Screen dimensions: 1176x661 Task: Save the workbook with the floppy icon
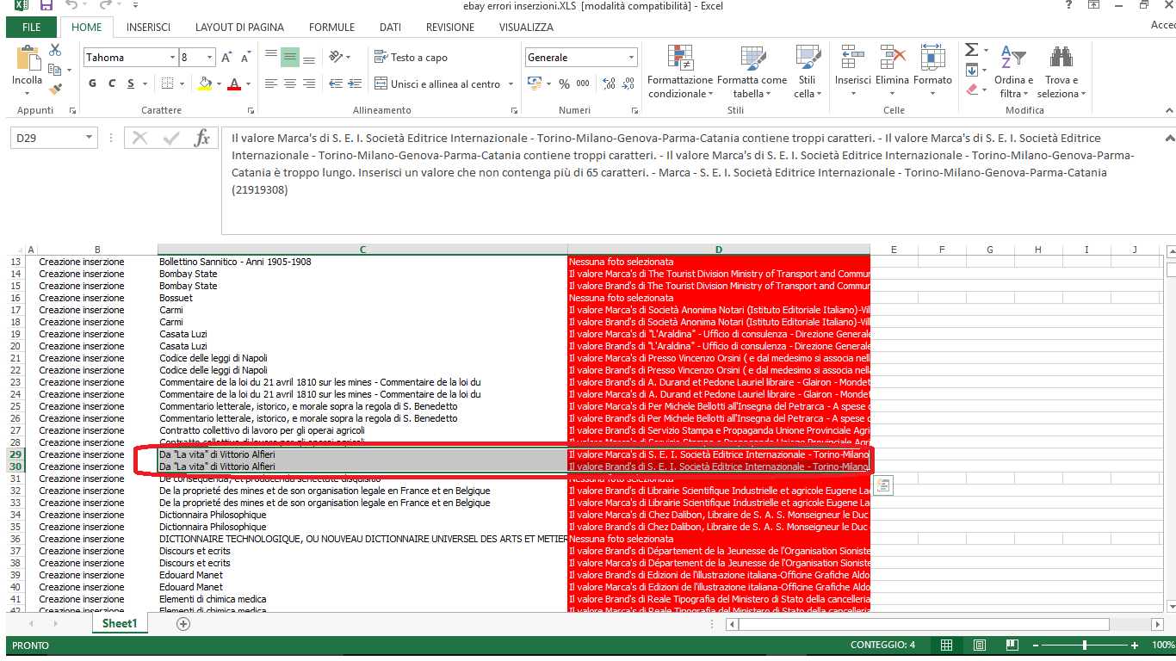coord(46,6)
